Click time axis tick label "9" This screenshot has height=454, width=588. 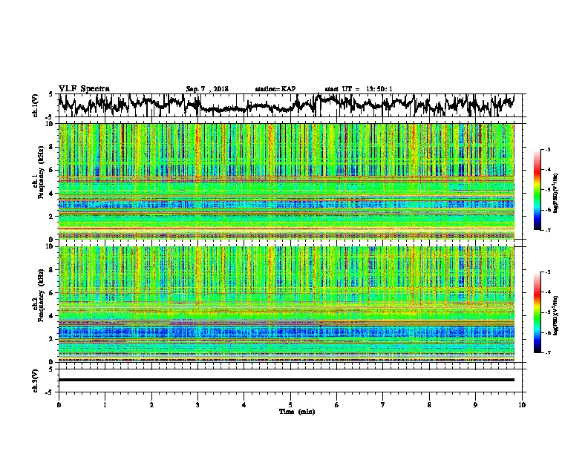click(475, 405)
